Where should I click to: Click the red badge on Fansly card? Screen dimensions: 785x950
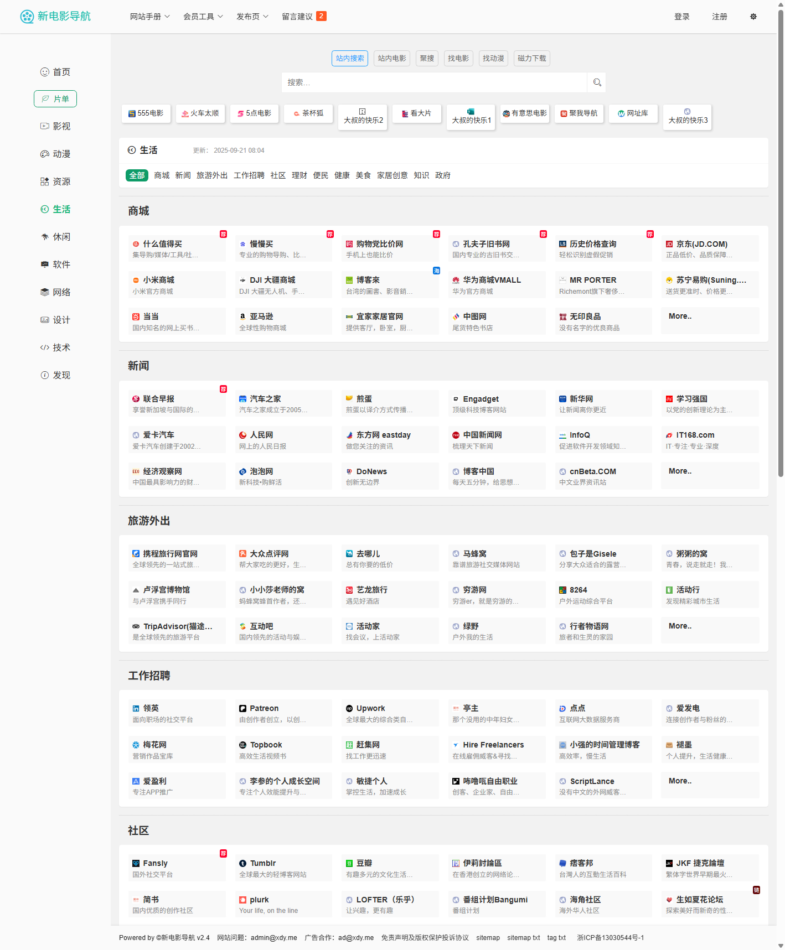223,853
